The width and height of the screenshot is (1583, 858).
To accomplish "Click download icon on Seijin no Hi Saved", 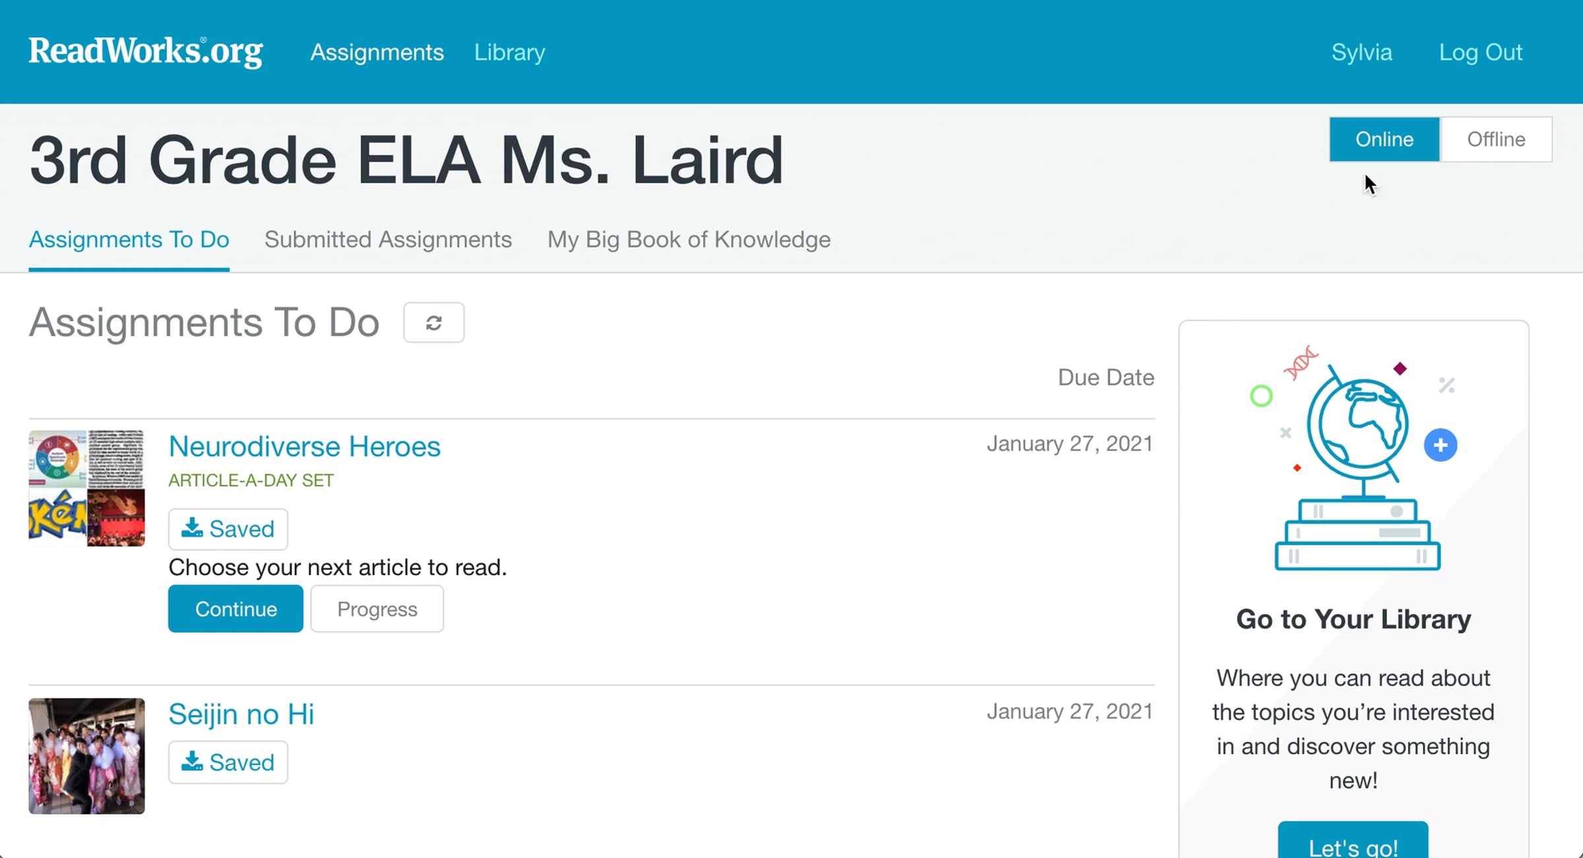I will point(192,761).
